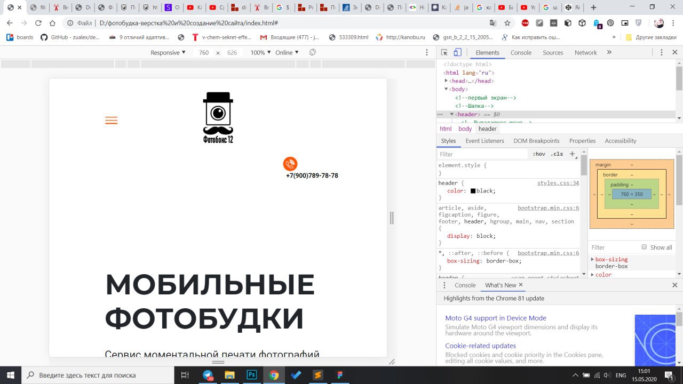Click the Фотобокс 12 camera logo
The width and height of the screenshot is (683, 384).
point(218,117)
